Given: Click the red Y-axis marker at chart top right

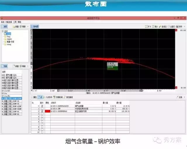Looking at the screenshot, I should [176, 30].
